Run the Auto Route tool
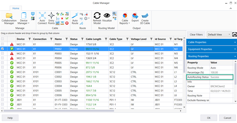The width and height of the screenshot is (237, 123). [x=75, y=18]
